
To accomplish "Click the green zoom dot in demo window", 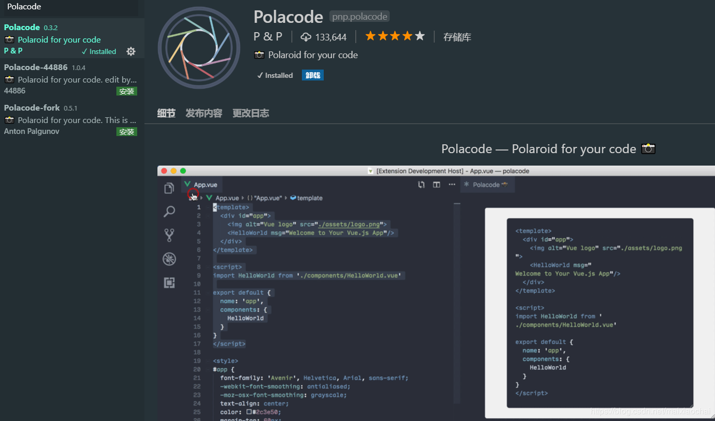I will pos(183,171).
